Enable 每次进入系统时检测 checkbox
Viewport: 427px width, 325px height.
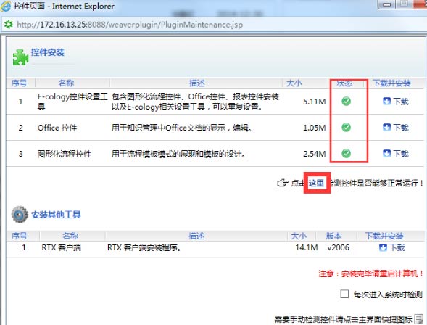(344, 294)
